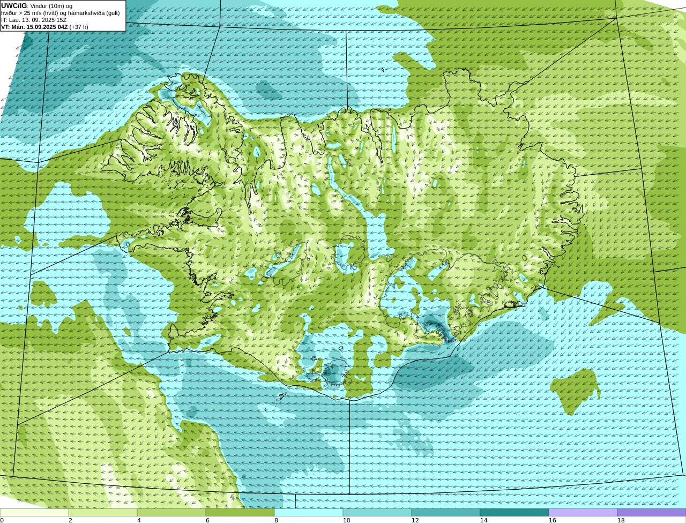The height and width of the screenshot is (524, 686).
Task: Click the legend scale label '8'
Action: pos(276,520)
